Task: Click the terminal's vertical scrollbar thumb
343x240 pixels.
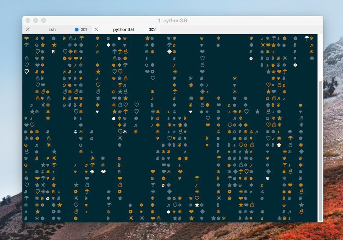Action: click(321, 151)
